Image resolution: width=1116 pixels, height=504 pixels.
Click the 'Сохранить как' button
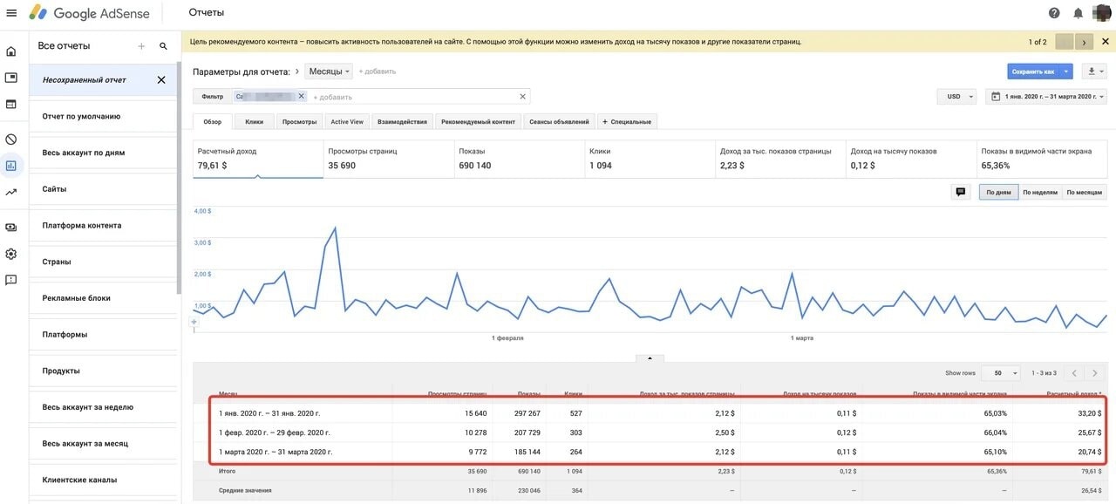[x=1033, y=72]
